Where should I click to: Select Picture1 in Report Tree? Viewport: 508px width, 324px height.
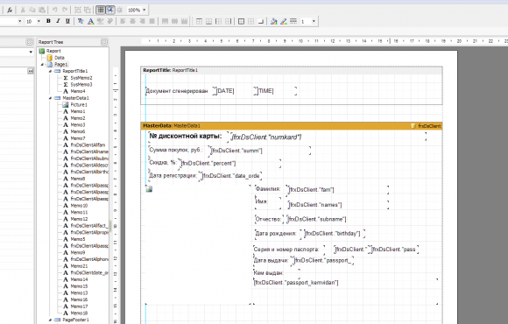point(79,105)
